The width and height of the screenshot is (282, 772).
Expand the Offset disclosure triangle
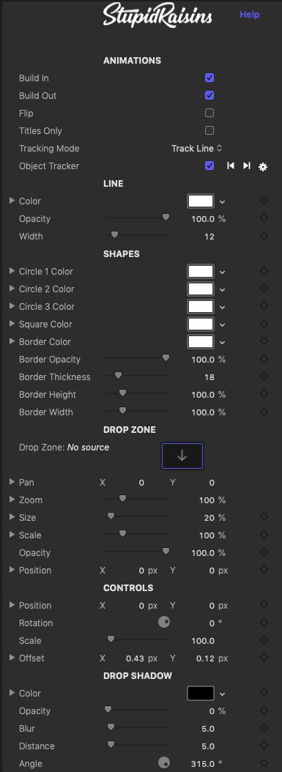click(12, 658)
